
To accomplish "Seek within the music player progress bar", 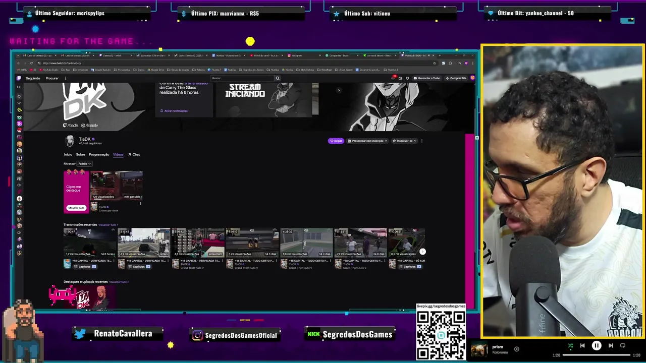I will point(598,355).
